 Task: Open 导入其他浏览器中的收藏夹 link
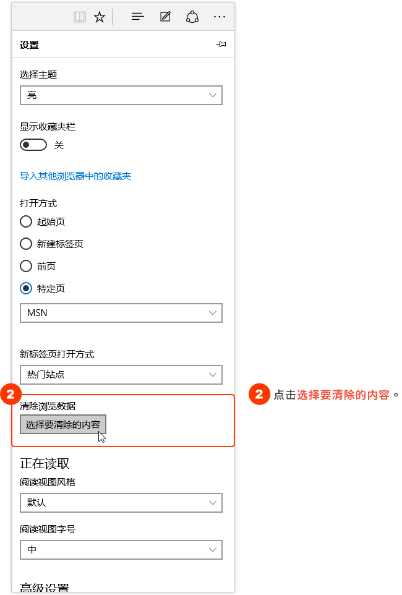coord(75,176)
